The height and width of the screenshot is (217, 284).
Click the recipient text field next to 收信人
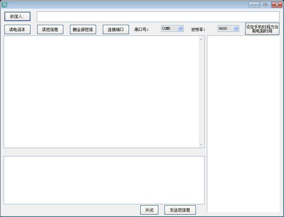click(x=158, y=17)
